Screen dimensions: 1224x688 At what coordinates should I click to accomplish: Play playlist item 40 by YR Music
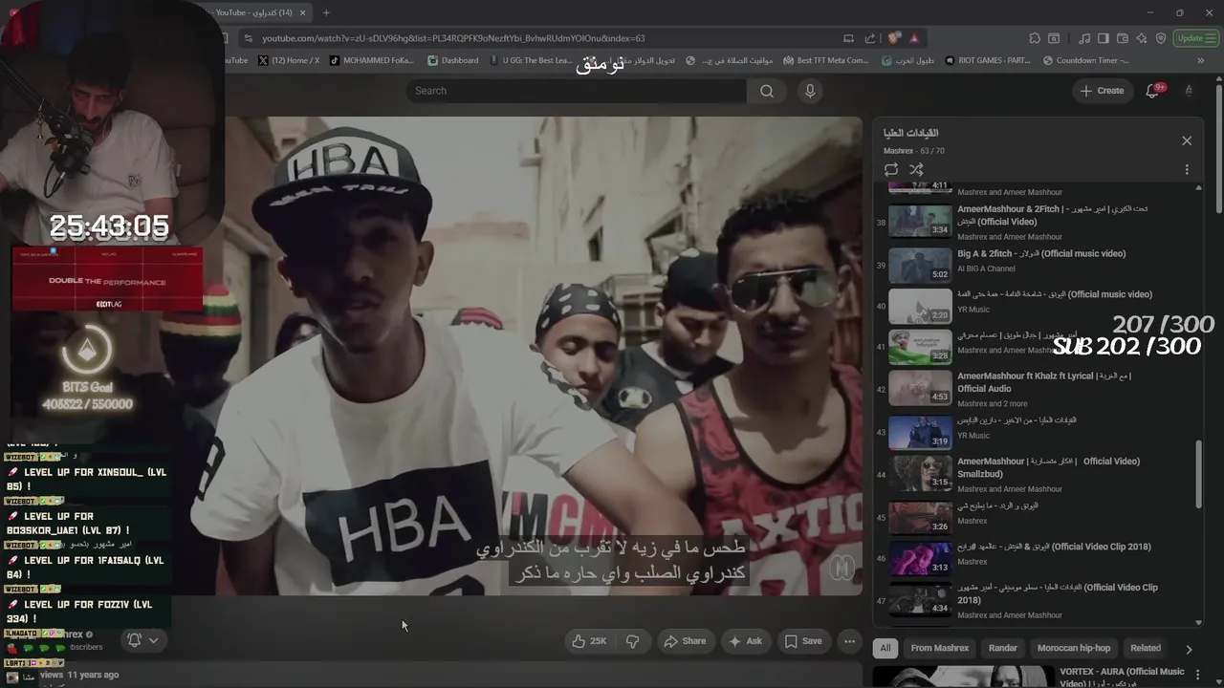click(x=1037, y=304)
